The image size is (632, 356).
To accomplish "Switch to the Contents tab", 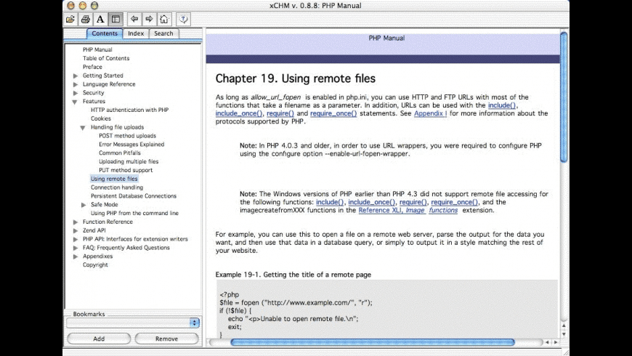I will pyautogui.click(x=105, y=33).
